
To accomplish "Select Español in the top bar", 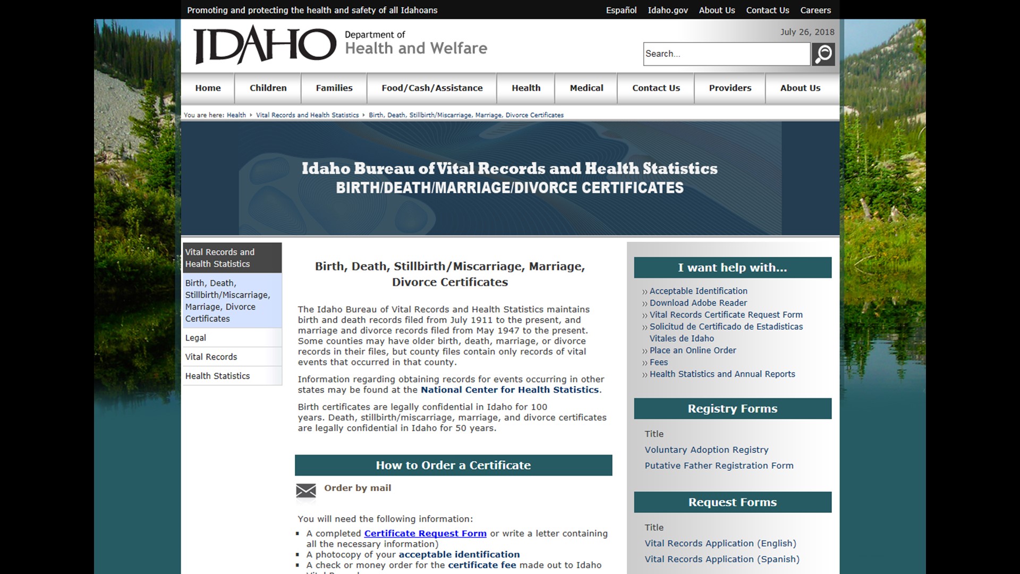I will (620, 10).
